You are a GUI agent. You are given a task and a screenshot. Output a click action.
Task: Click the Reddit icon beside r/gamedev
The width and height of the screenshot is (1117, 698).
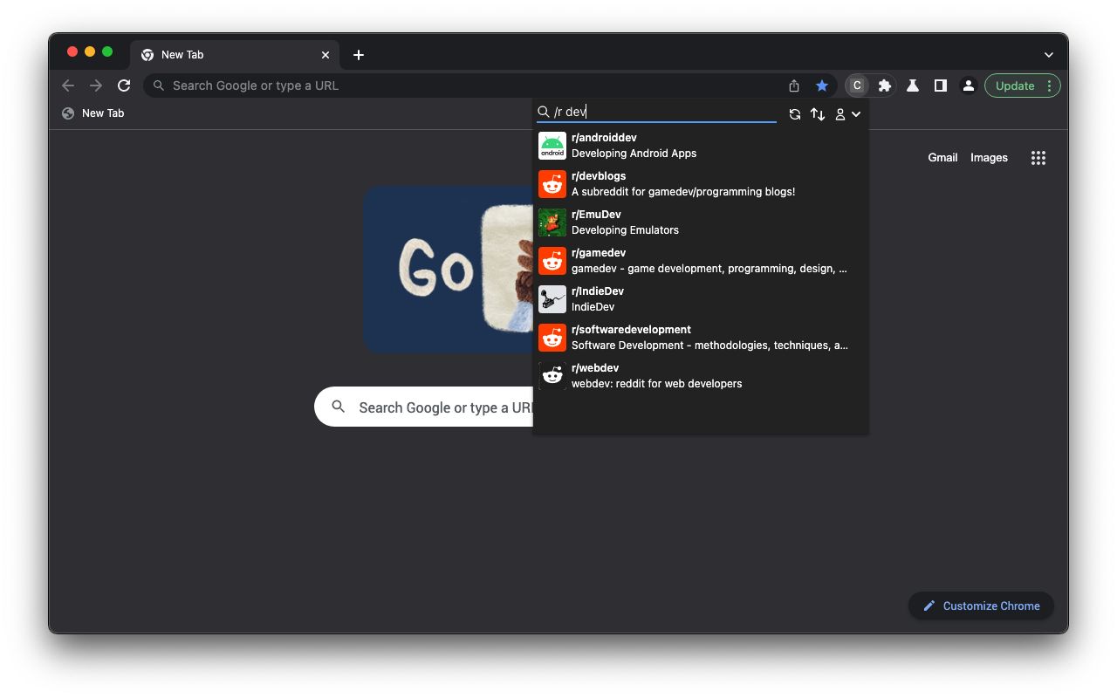click(x=552, y=261)
